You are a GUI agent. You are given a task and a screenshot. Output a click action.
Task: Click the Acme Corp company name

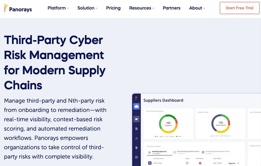click(x=157, y=163)
